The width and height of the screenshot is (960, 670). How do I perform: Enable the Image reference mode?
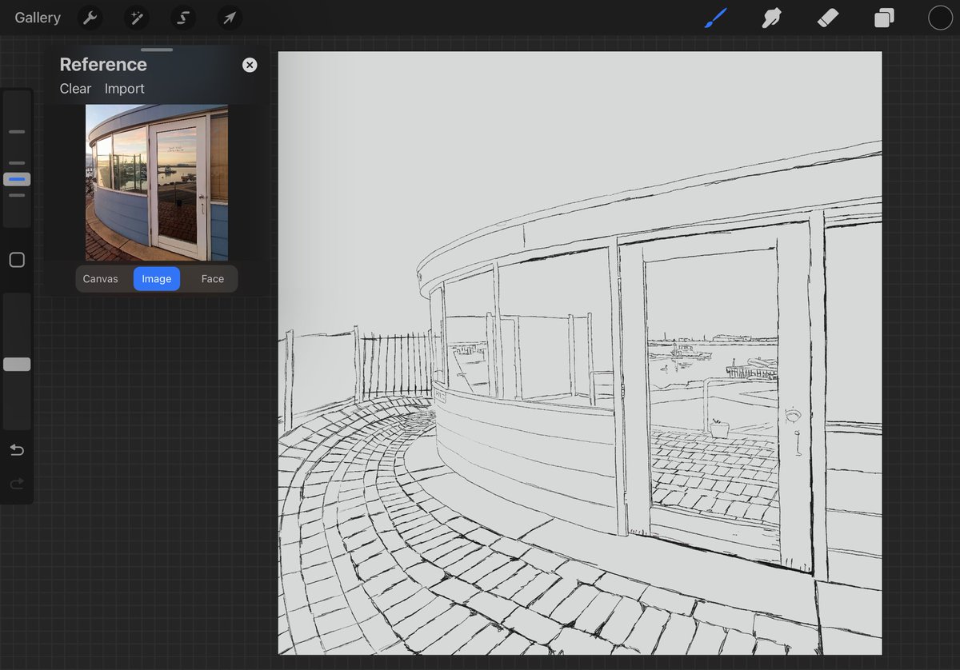156,278
